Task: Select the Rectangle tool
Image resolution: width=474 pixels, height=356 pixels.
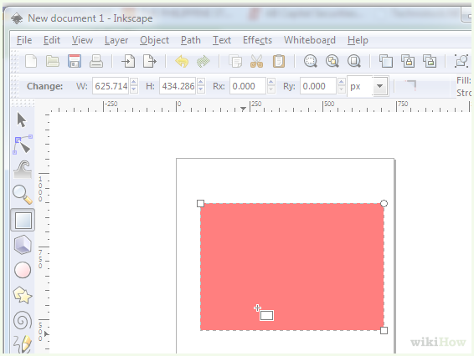Action: point(23,220)
